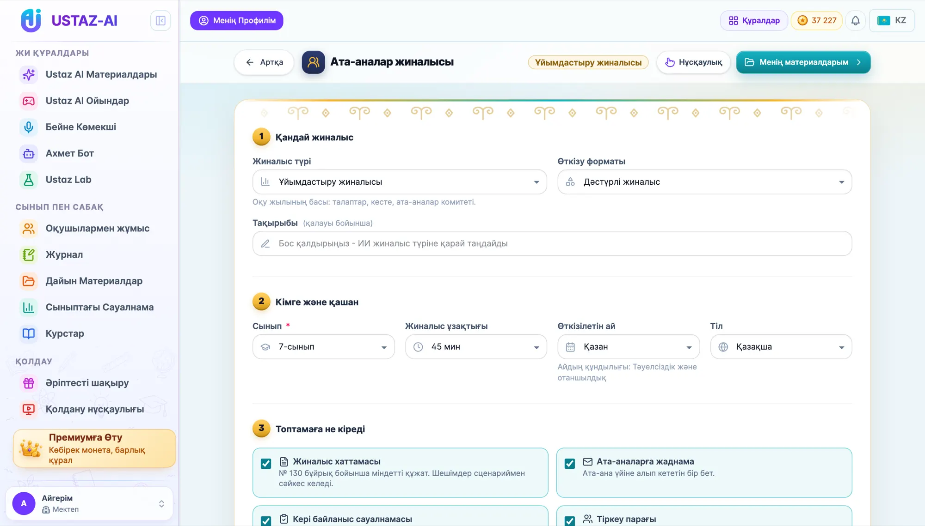
Task: Uncheck Кері байланыс сауалнамасы checkbox
Action: click(266, 521)
